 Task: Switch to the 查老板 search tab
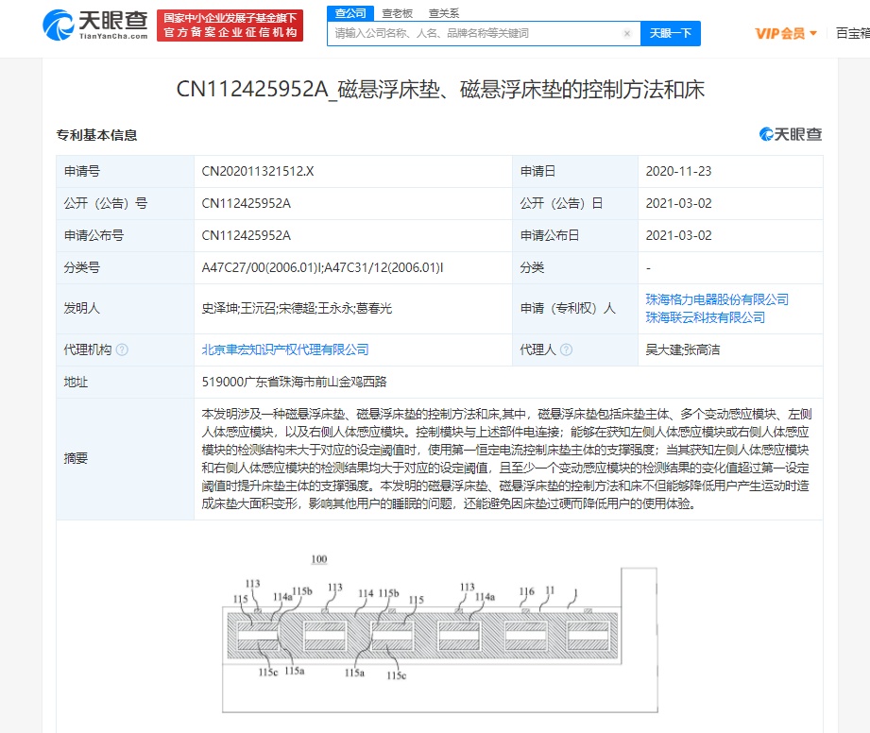(397, 13)
